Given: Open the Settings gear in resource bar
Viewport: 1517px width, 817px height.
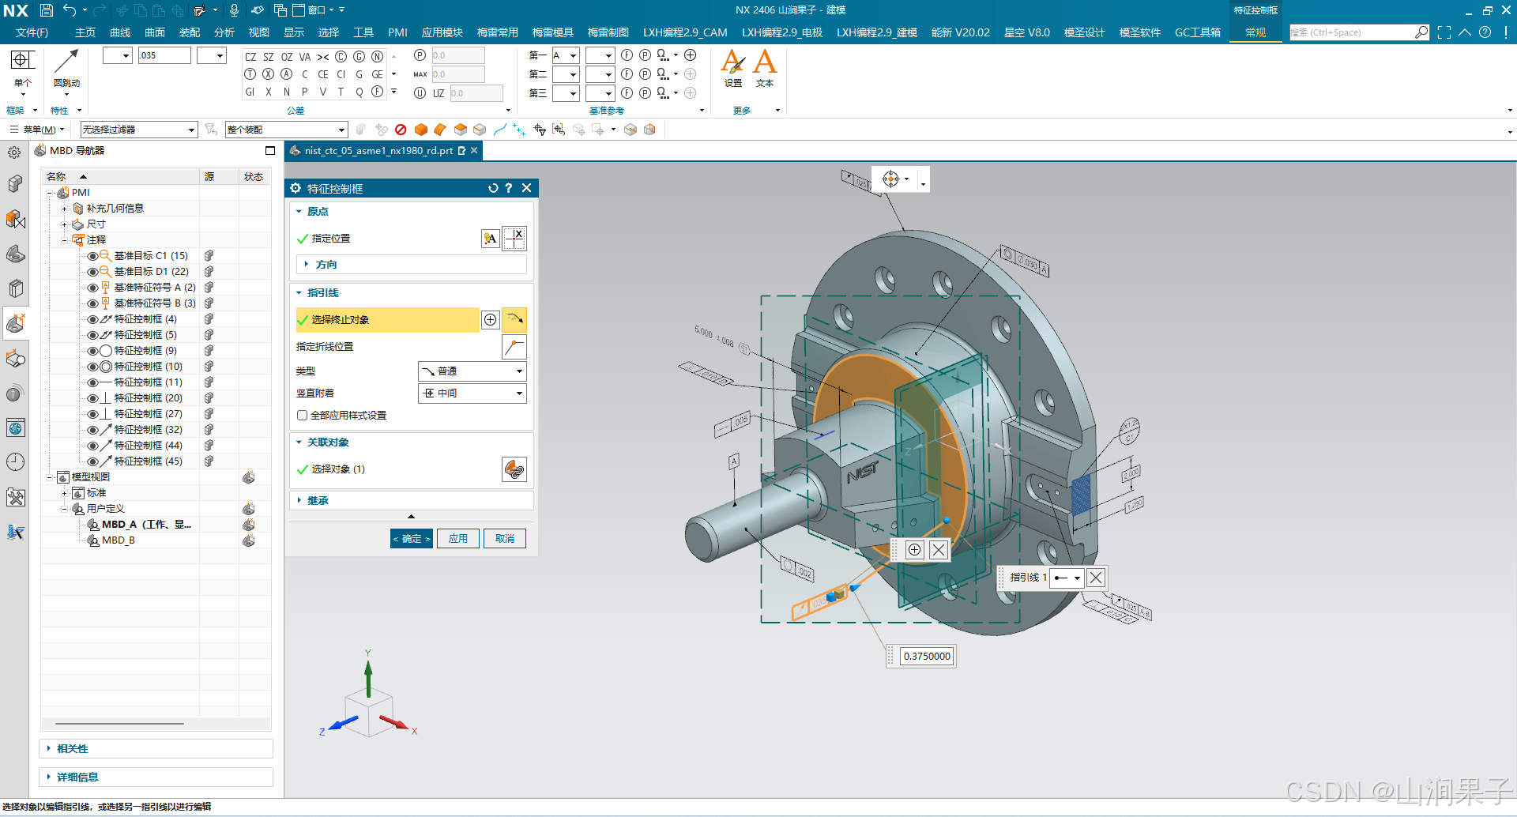Looking at the screenshot, I should tap(14, 152).
